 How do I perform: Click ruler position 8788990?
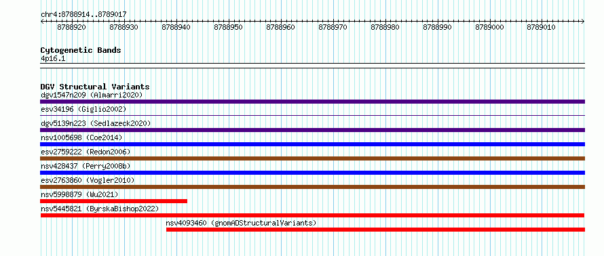(438, 27)
